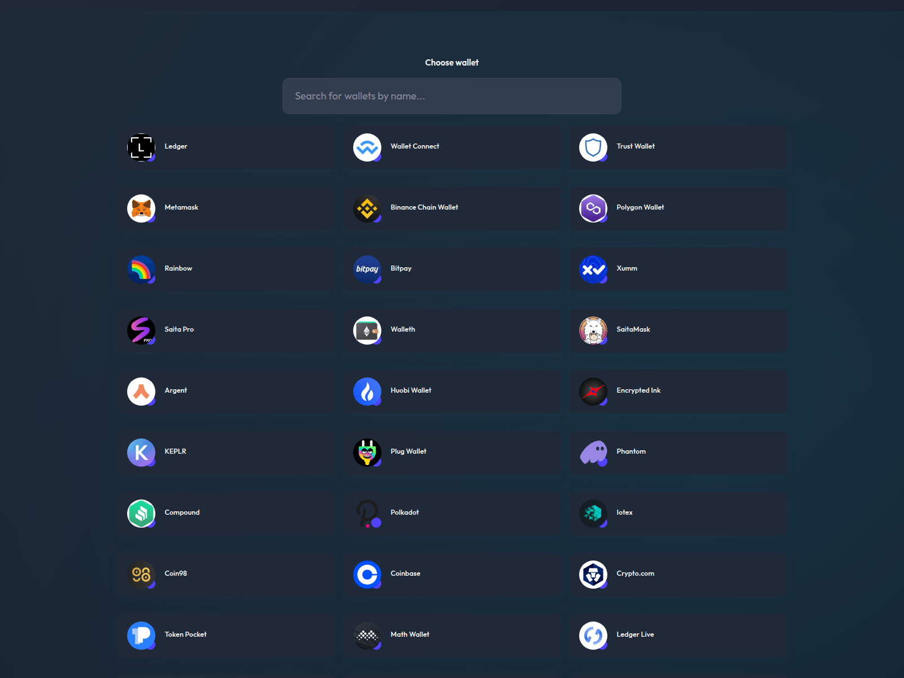The height and width of the screenshot is (678, 904).
Task: Select the Binance Chain Wallet label
Action: pos(424,207)
